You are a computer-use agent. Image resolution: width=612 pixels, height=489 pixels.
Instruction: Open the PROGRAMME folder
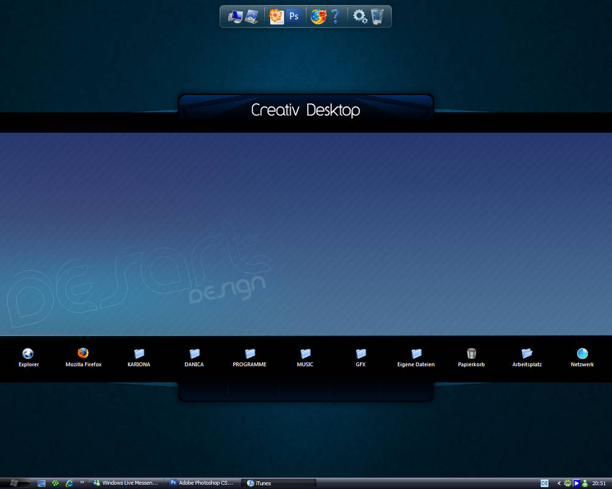[250, 358]
